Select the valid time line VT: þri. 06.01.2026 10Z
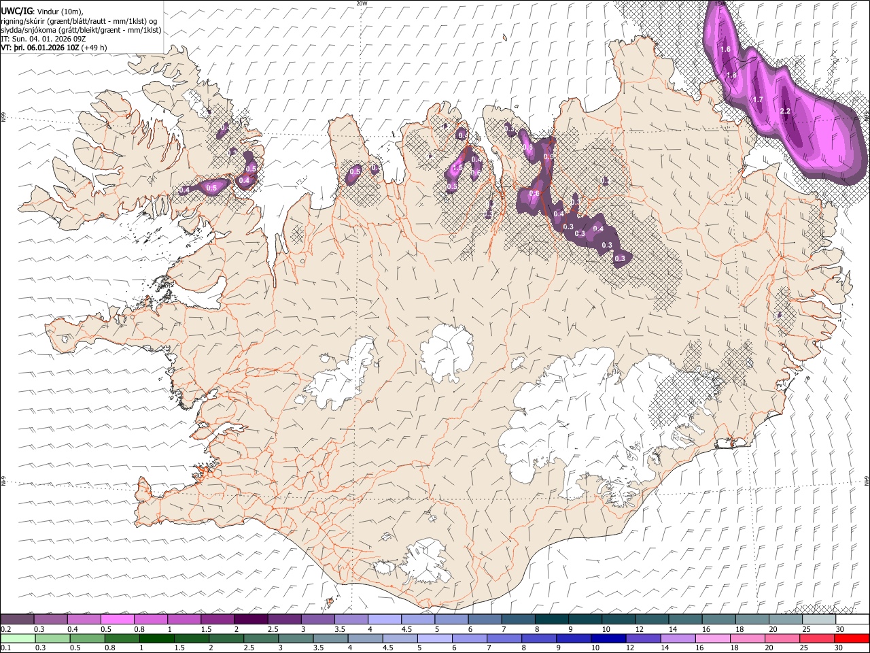The height and width of the screenshot is (653, 870). tap(54, 48)
